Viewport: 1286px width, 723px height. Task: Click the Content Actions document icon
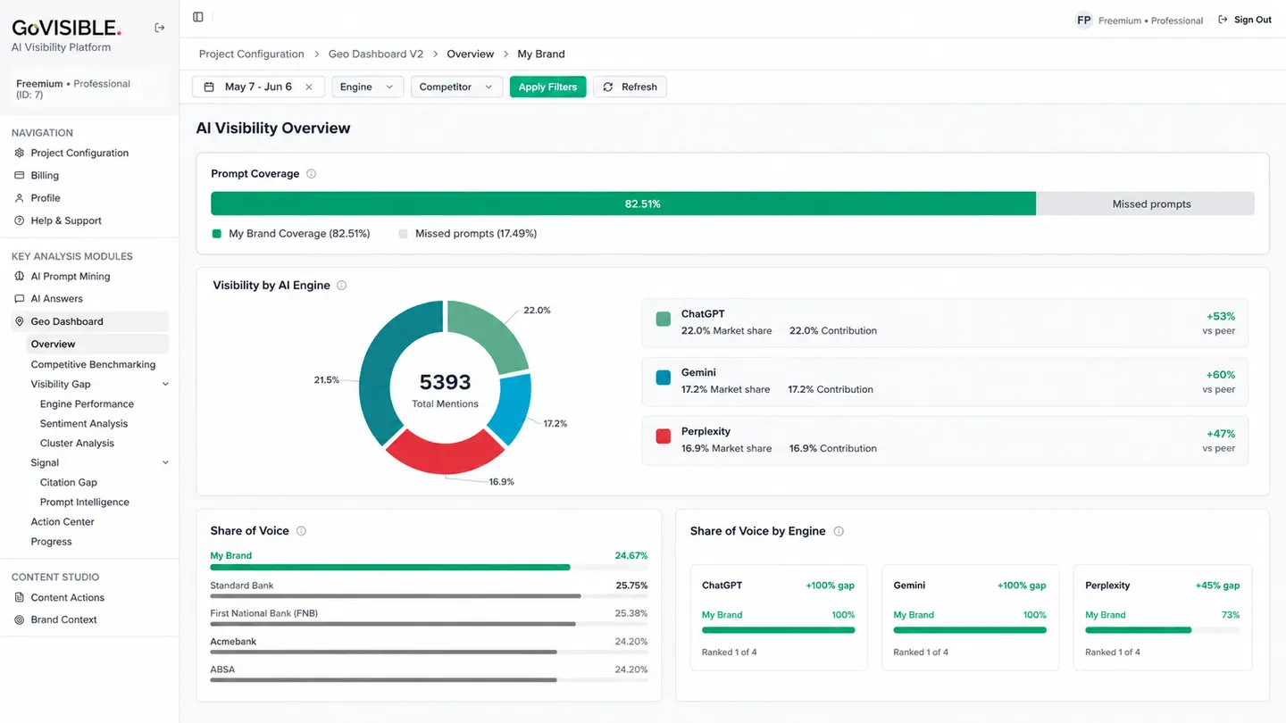click(20, 597)
